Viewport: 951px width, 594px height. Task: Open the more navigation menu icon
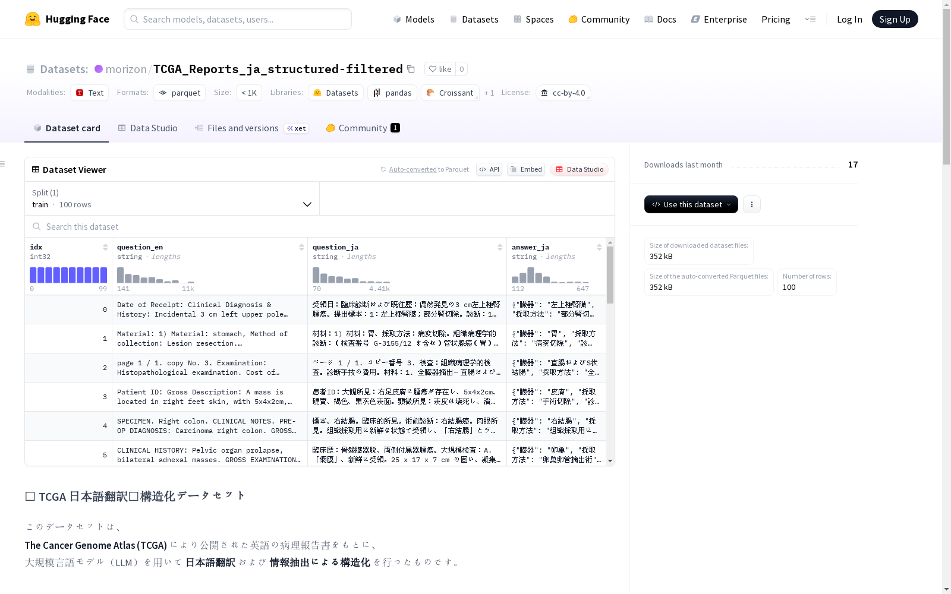(810, 19)
